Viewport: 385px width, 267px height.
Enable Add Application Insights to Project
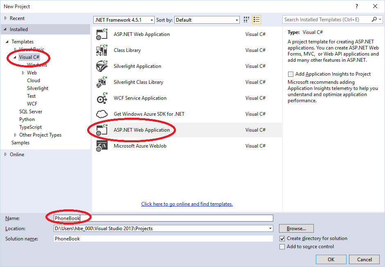[291, 74]
